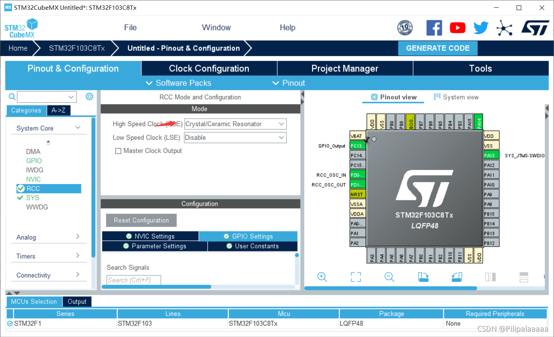This screenshot has width=554, height=337.
Task: Click the PC14 pin on chip
Action: click(358, 155)
